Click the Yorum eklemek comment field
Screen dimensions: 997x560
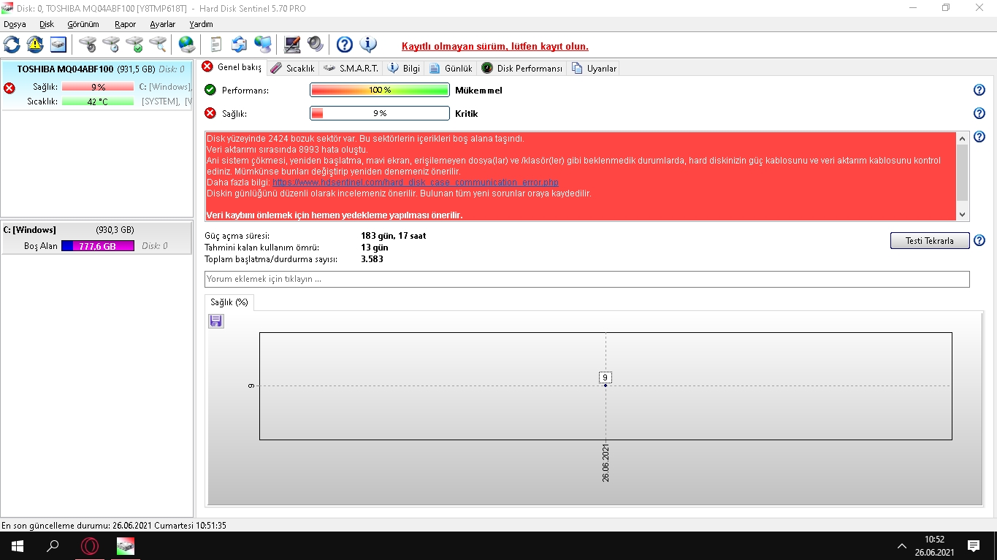pyautogui.click(x=587, y=279)
